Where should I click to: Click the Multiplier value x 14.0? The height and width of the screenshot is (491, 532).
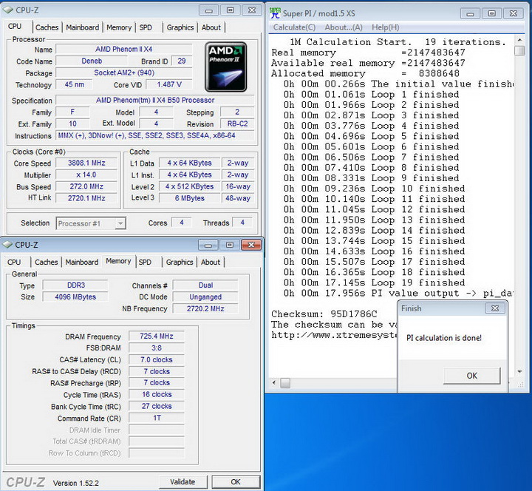tap(86, 175)
